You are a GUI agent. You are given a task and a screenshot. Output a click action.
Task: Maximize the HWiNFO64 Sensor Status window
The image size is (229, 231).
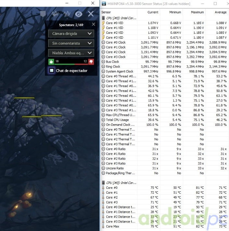[215, 4]
